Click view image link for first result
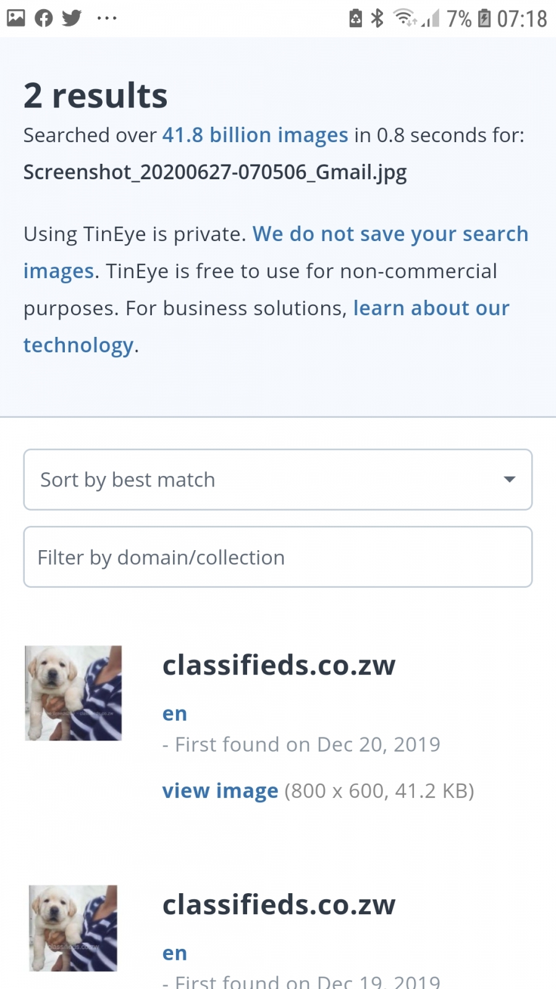 click(x=221, y=791)
